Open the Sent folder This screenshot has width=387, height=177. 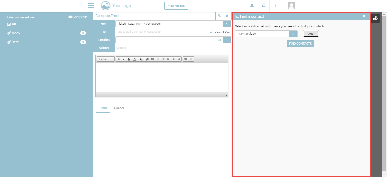(15, 42)
